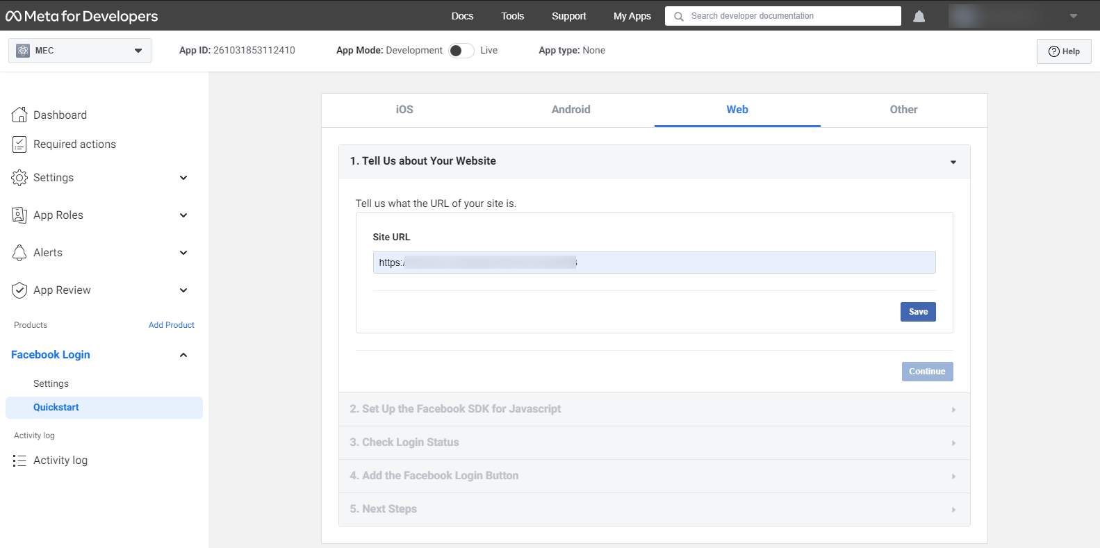The height and width of the screenshot is (548, 1100).
Task: Click the Add Product link
Action: click(x=172, y=325)
